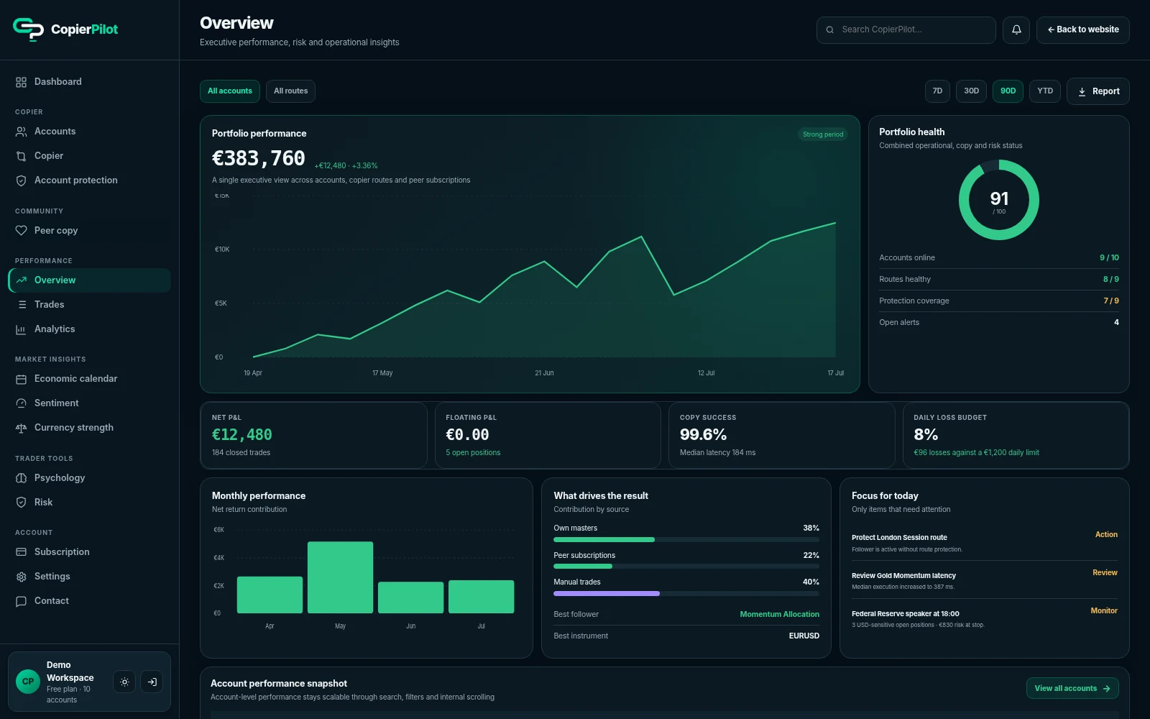Click the Protection coverage 7 / 9 value
Image resolution: width=1150 pixels, height=719 pixels.
1111,301
